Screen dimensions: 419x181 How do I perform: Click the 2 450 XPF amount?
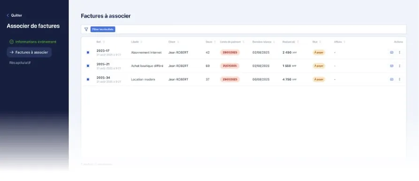pos(289,52)
